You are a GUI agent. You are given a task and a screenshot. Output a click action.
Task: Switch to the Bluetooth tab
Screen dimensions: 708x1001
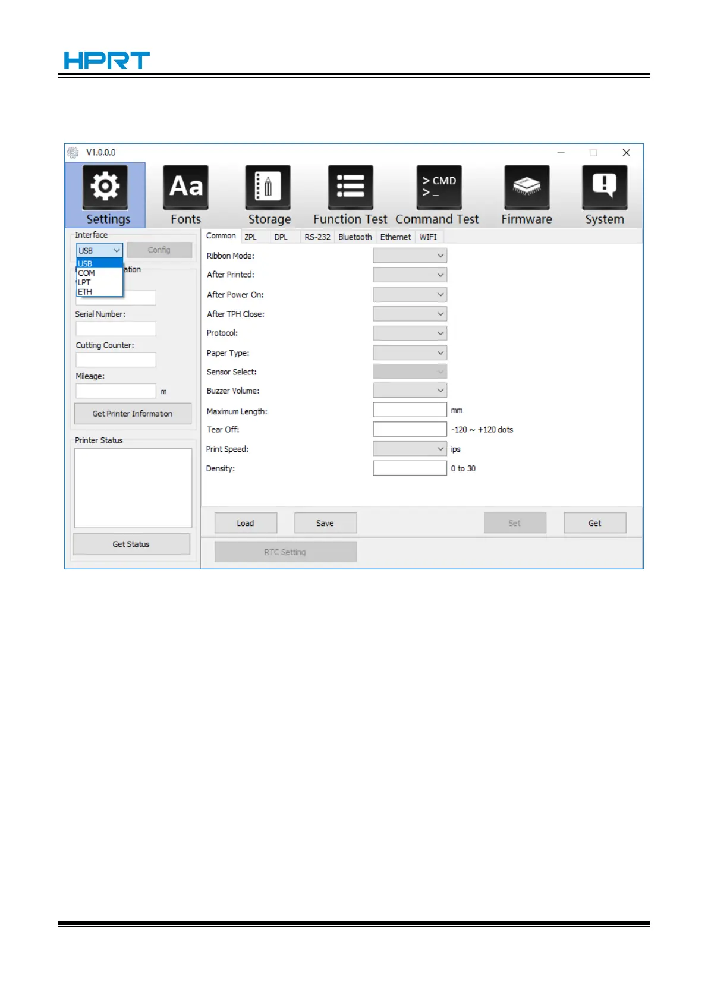tap(355, 237)
